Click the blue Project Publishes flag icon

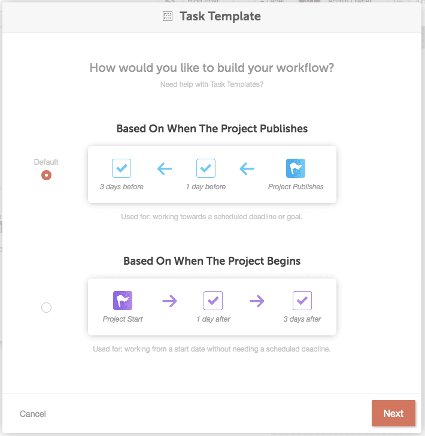tap(296, 168)
